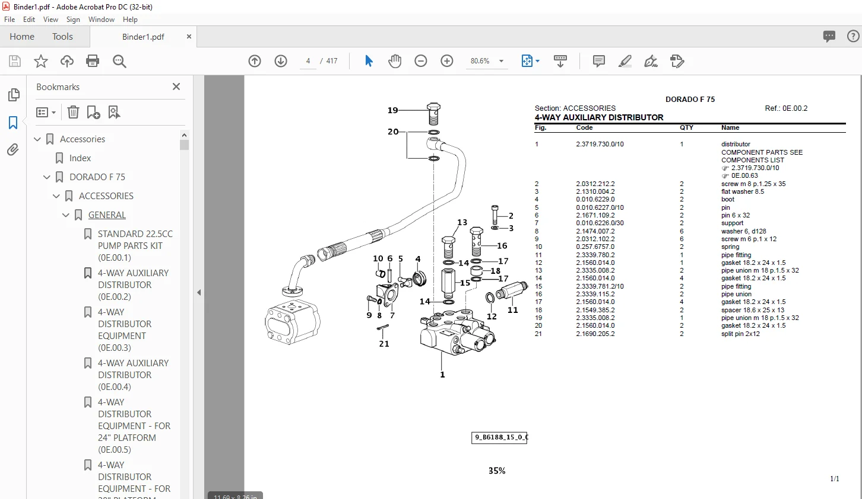
Task: Open the Help question mark icon
Action: tap(853, 36)
